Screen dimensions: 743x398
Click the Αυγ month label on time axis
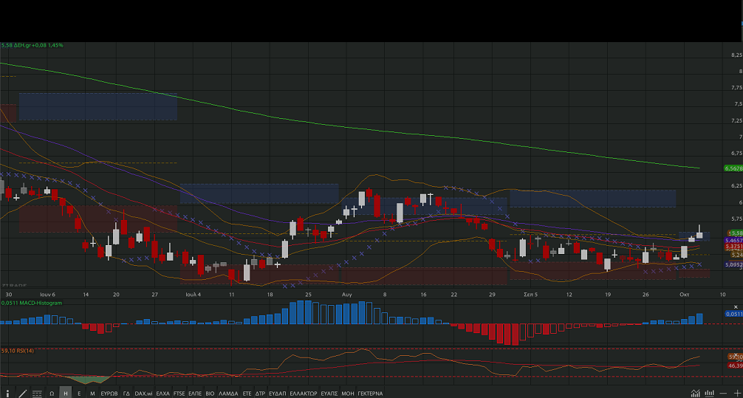(x=347, y=294)
